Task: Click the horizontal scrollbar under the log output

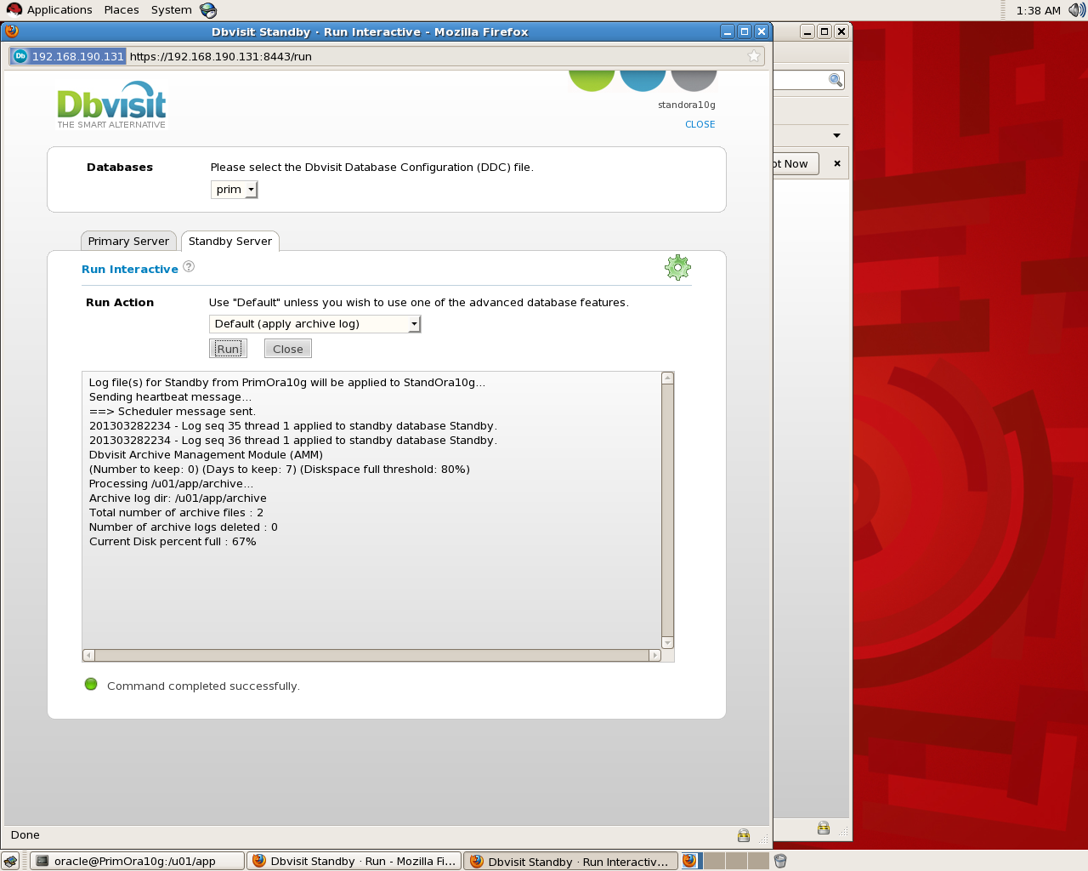Action: pos(371,655)
